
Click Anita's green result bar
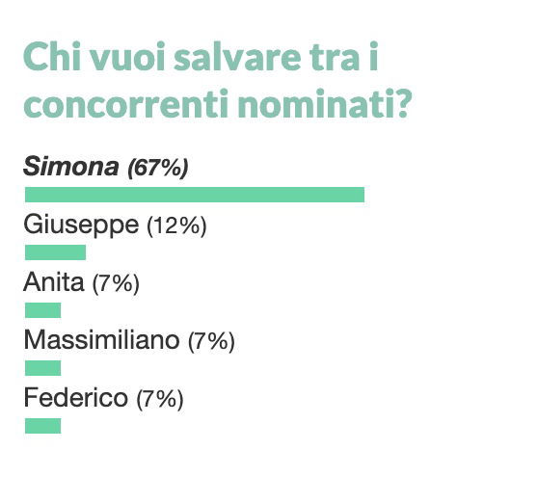click(42, 310)
